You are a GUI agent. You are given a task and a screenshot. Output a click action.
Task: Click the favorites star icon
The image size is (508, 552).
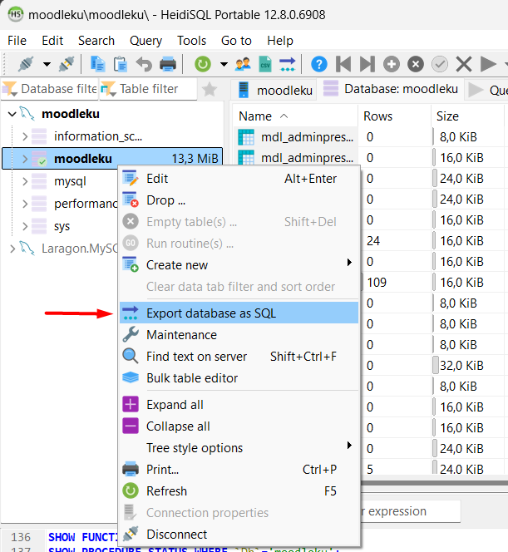pos(210,89)
